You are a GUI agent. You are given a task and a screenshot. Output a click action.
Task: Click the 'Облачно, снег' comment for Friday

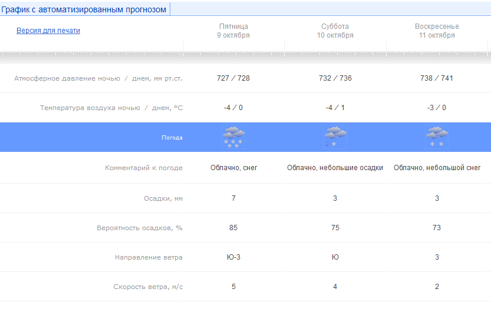tap(234, 168)
